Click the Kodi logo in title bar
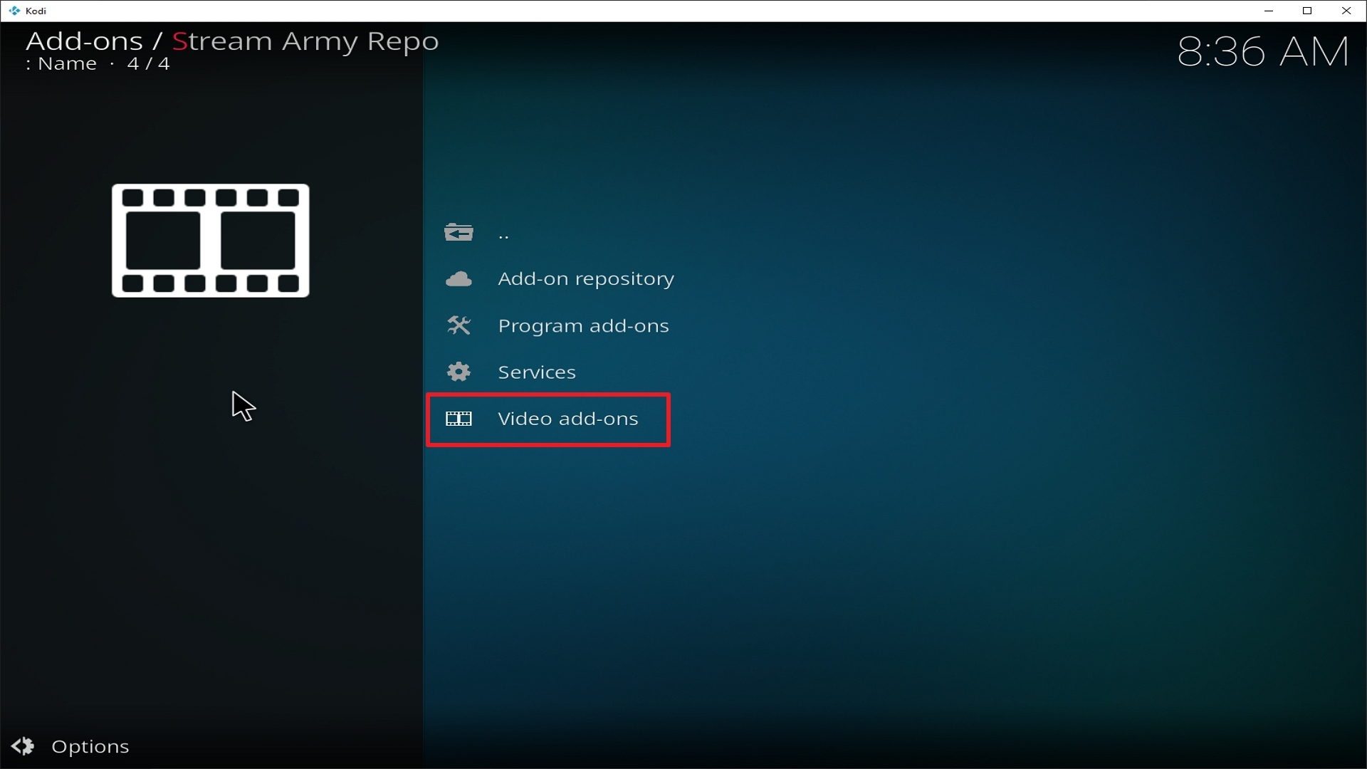1367x769 pixels. tap(14, 11)
